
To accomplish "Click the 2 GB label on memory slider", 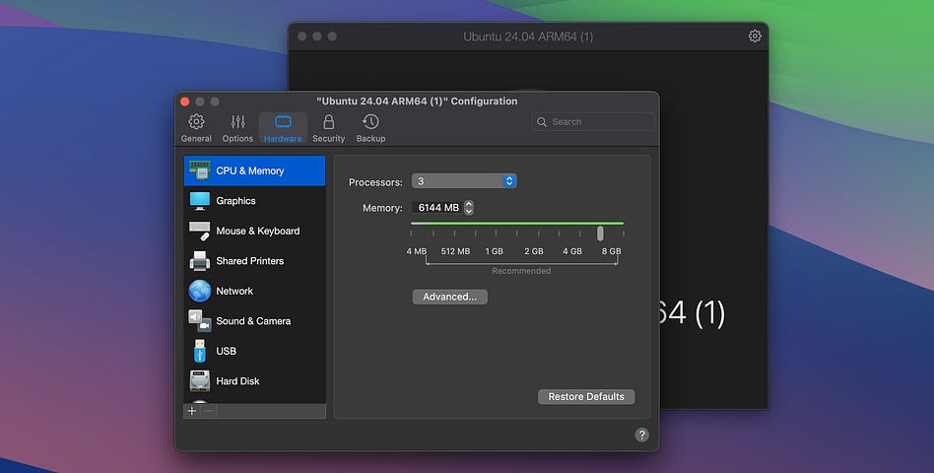I will tap(534, 251).
